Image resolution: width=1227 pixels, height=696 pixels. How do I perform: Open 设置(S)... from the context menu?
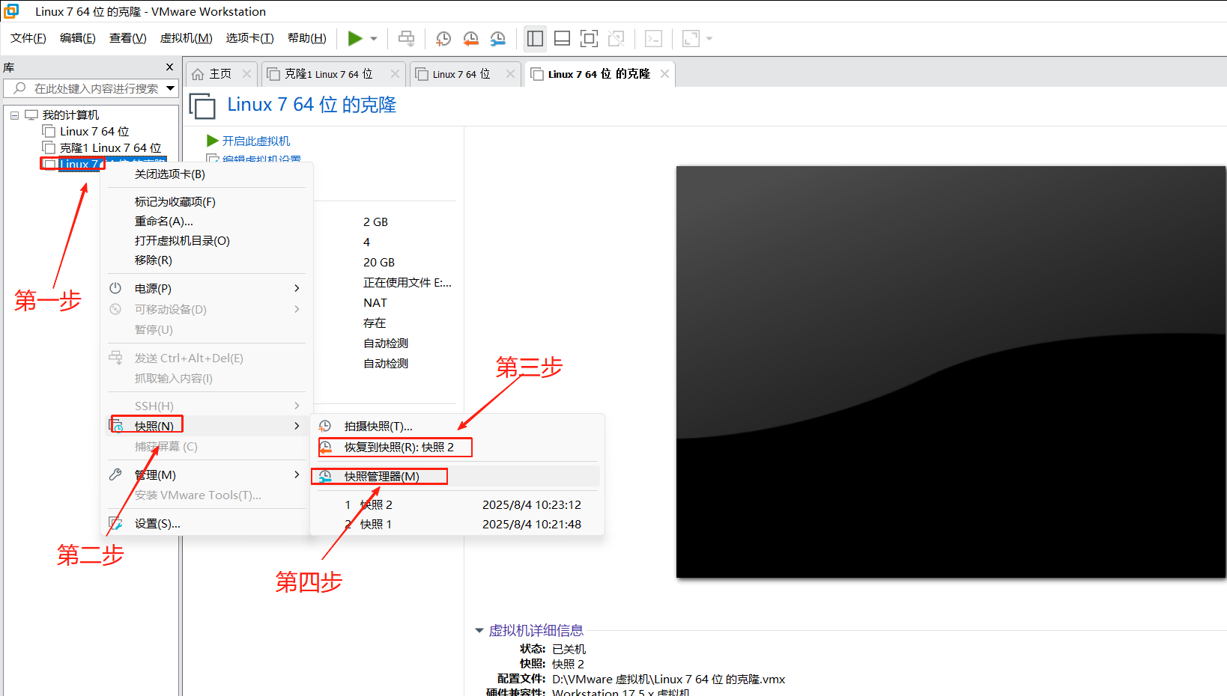click(207, 524)
